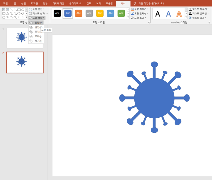
Task: Open the WordArt styles dialog launcher
Action: (209, 22)
